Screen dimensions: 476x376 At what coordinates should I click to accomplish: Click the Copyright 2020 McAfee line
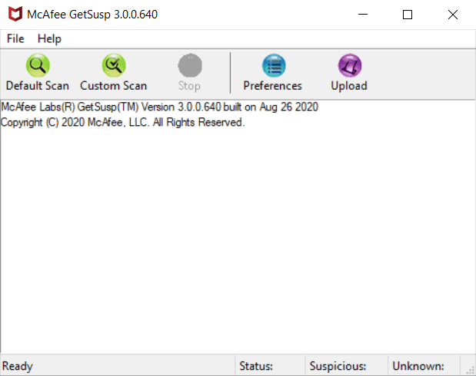tap(122, 123)
